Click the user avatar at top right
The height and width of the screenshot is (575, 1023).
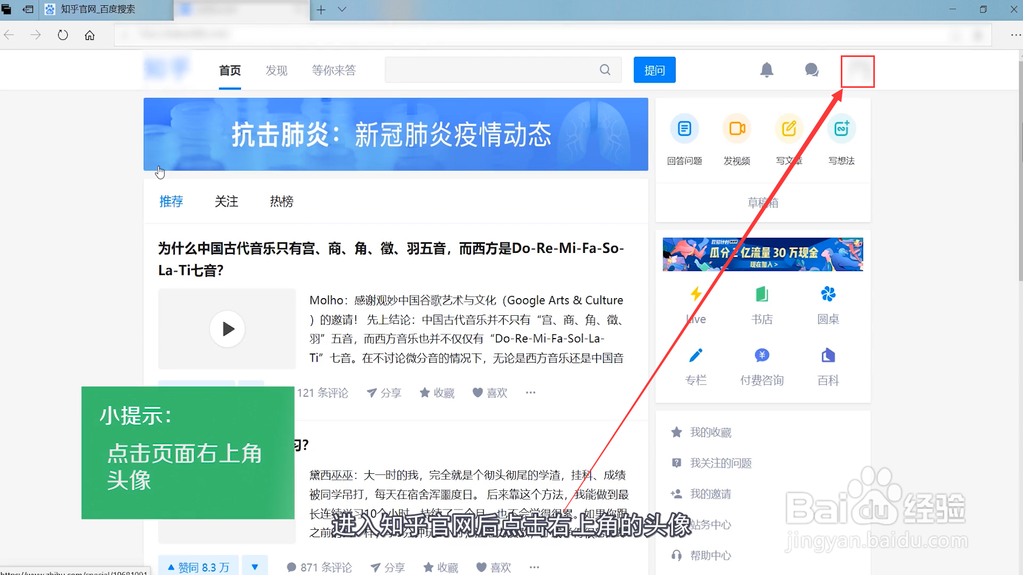click(x=858, y=71)
